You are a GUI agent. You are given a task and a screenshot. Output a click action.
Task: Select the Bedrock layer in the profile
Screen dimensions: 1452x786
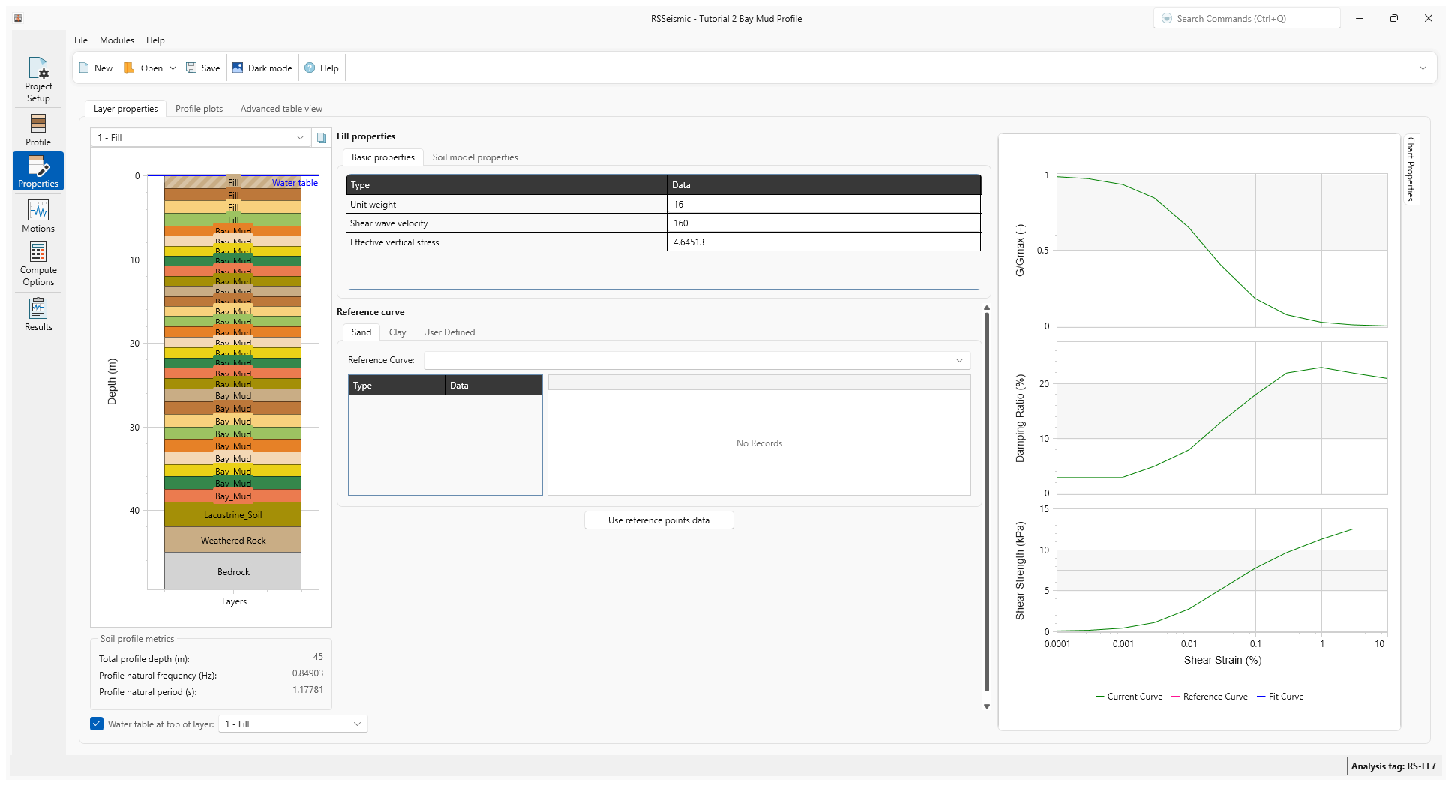(233, 571)
